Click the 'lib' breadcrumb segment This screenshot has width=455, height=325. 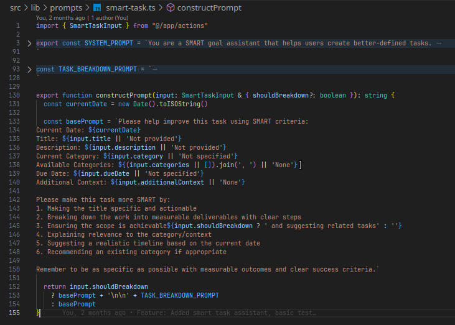coord(35,8)
